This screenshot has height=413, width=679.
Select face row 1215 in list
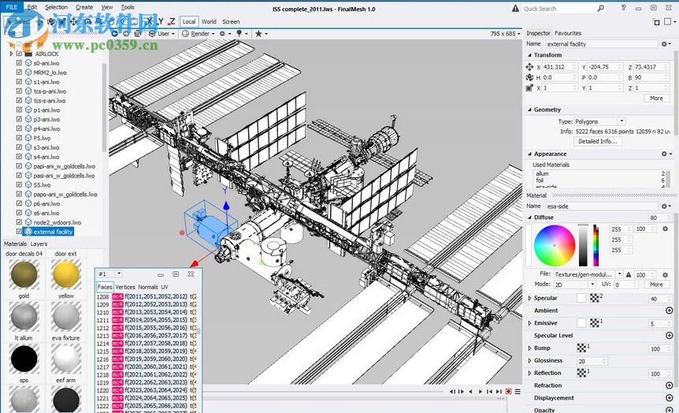coord(147,351)
